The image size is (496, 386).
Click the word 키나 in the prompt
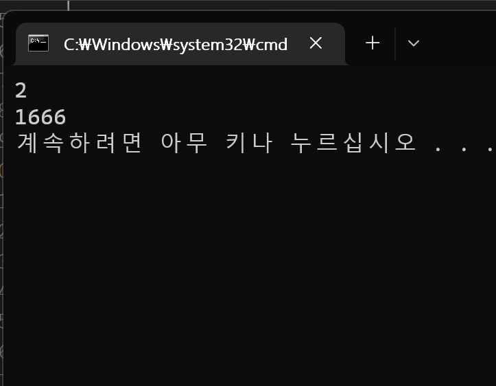pos(249,143)
